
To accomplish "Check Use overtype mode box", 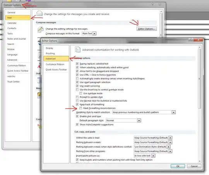I will 81,93.
